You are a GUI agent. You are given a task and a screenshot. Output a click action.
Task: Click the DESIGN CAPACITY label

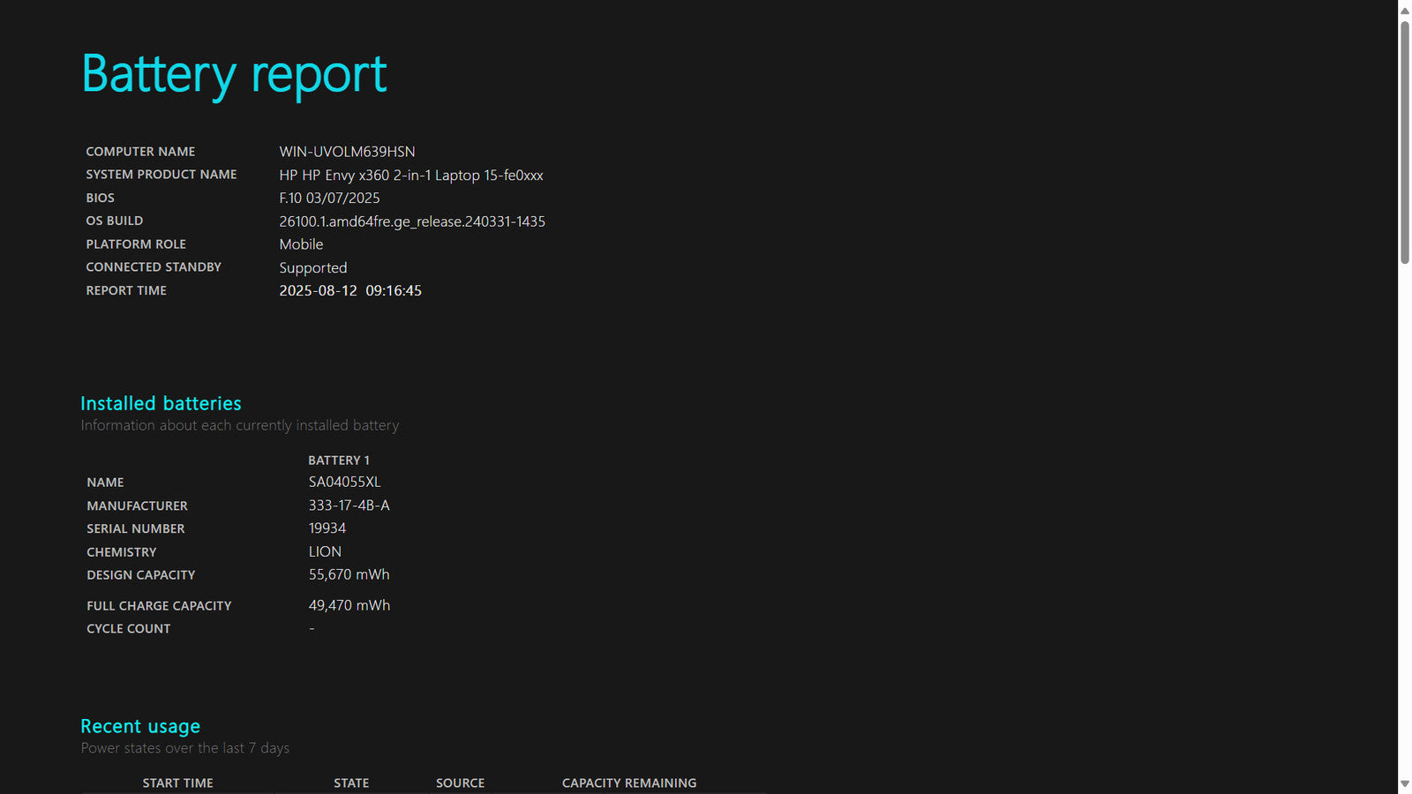pyautogui.click(x=140, y=575)
